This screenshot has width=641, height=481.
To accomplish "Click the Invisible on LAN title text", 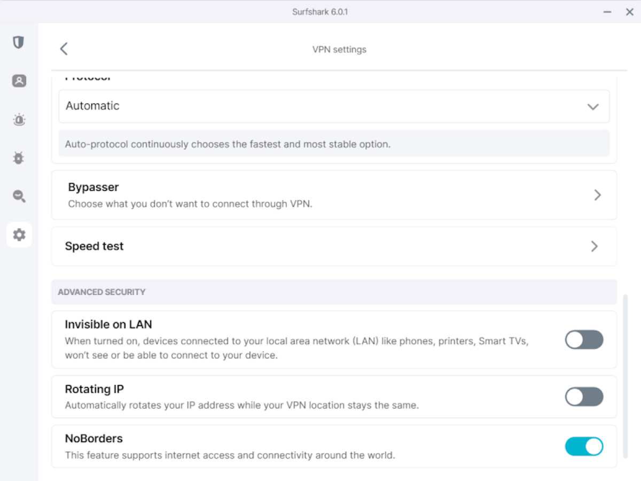I will [108, 324].
